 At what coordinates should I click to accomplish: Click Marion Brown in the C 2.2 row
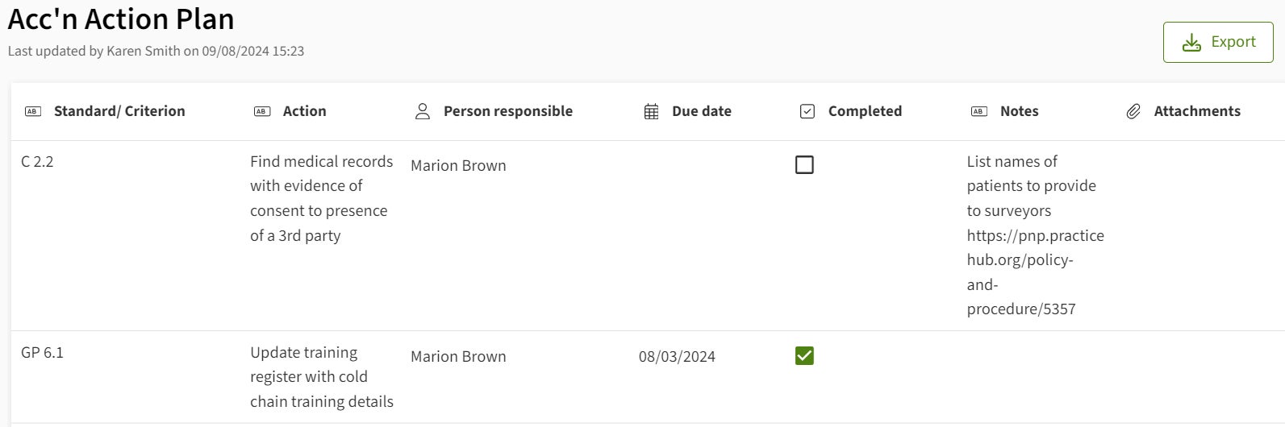pos(458,166)
